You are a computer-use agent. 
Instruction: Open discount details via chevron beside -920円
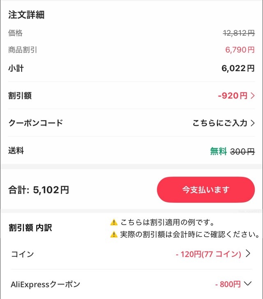253,96
